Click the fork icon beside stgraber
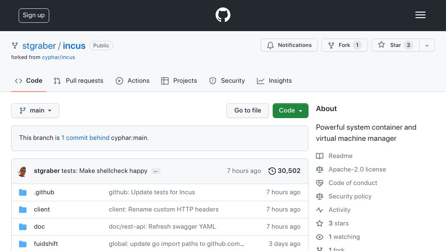Viewport: 446px width, 251px height. click(15, 46)
